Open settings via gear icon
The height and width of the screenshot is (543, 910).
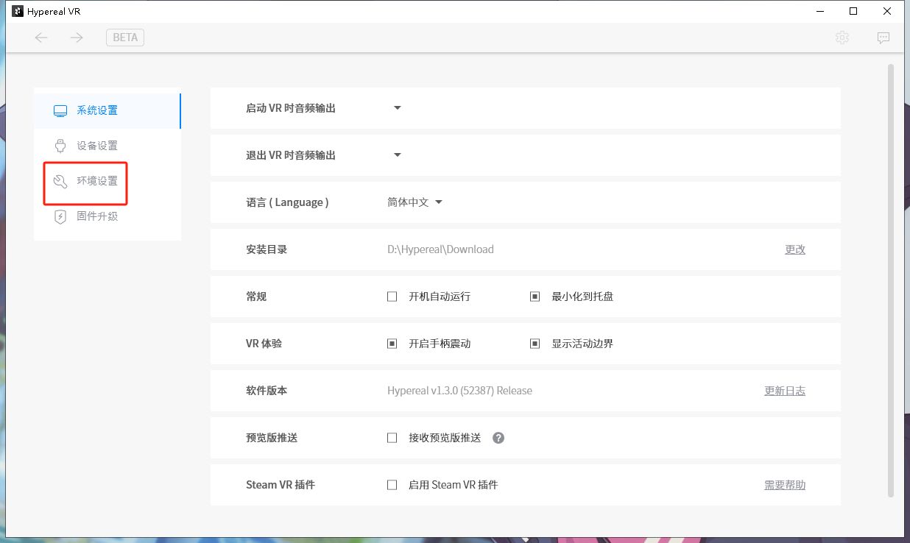[842, 38]
